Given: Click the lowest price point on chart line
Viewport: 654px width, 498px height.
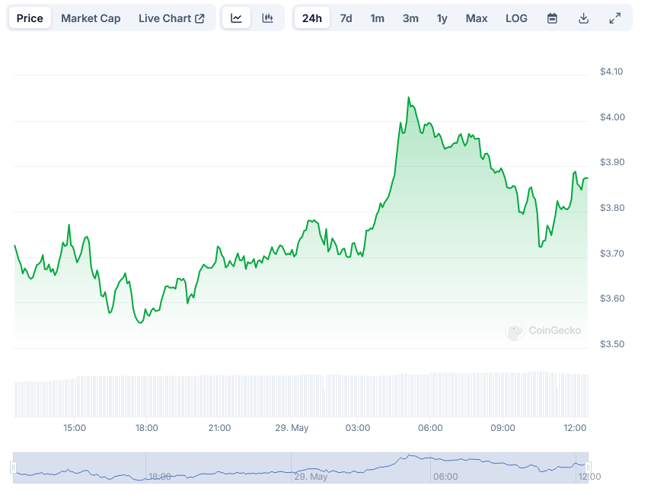Looking at the screenshot, I should point(140,322).
